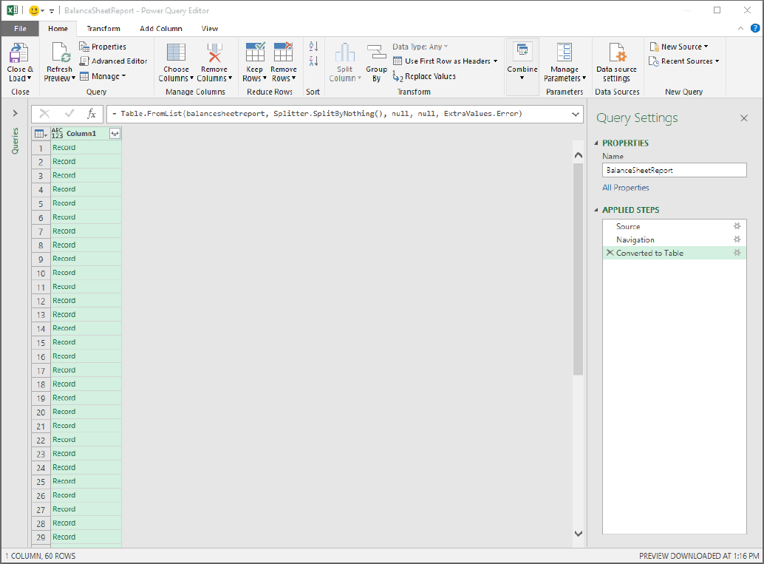This screenshot has width=764, height=564.
Task: Change Column1 data type icon
Action: 57,134
